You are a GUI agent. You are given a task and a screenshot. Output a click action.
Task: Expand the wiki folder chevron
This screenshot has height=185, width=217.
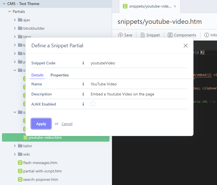[x=15, y=154]
